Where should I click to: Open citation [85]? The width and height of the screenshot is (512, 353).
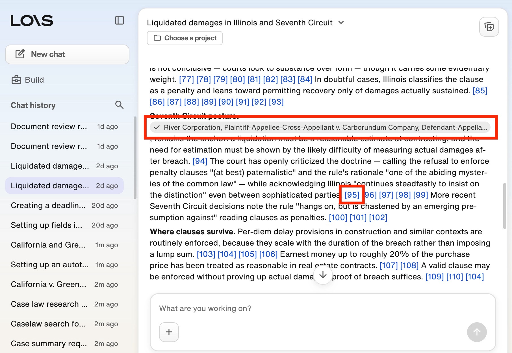click(480, 91)
